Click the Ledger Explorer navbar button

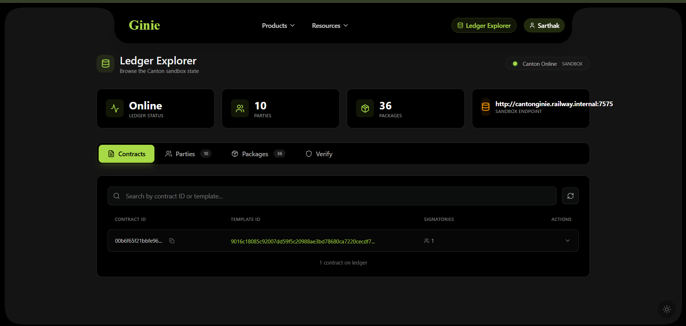coord(484,25)
